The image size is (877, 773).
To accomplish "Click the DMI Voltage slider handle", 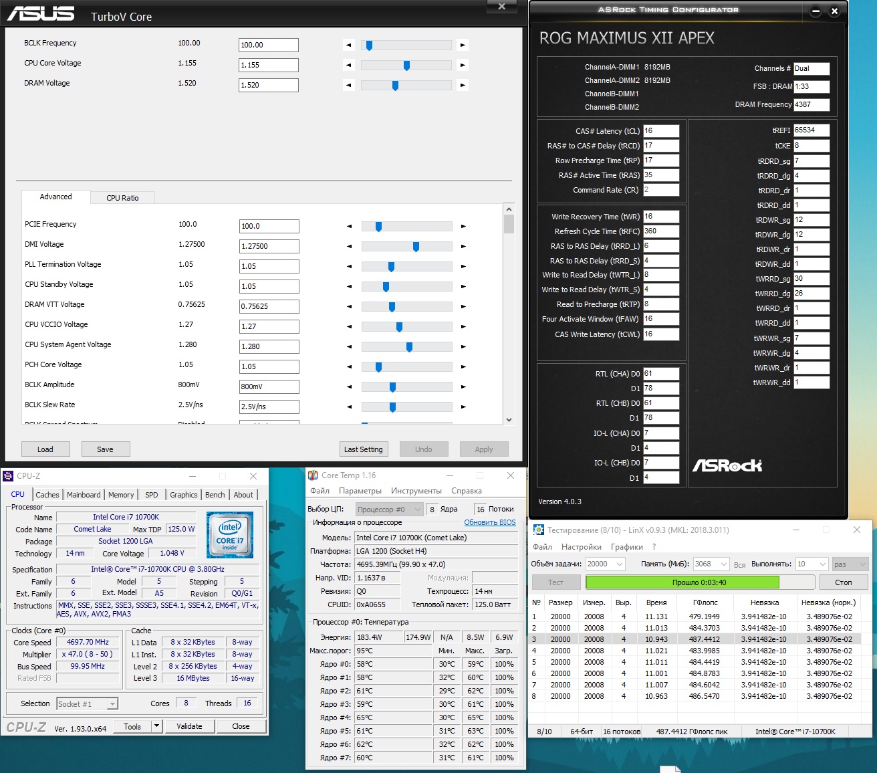I will tap(416, 247).
